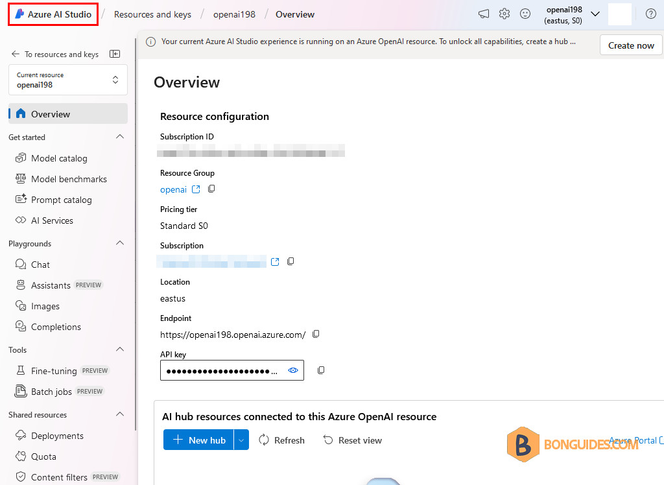Click the info icon in the banner

tap(150, 41)
